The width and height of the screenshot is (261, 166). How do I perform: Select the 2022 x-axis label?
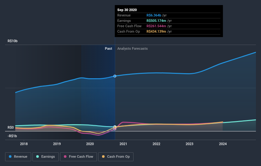click(x=156, y=144)
